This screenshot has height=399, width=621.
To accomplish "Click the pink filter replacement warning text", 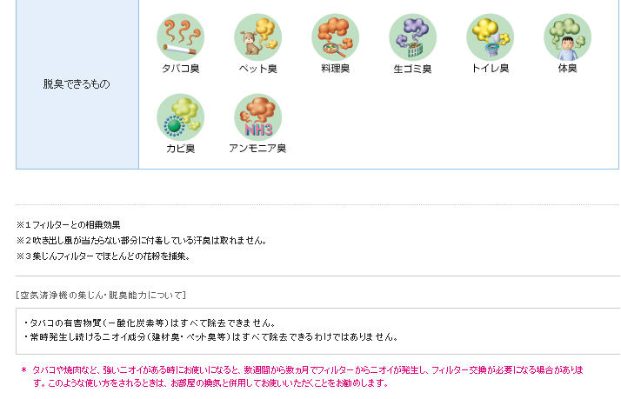I will coord(302,376).
